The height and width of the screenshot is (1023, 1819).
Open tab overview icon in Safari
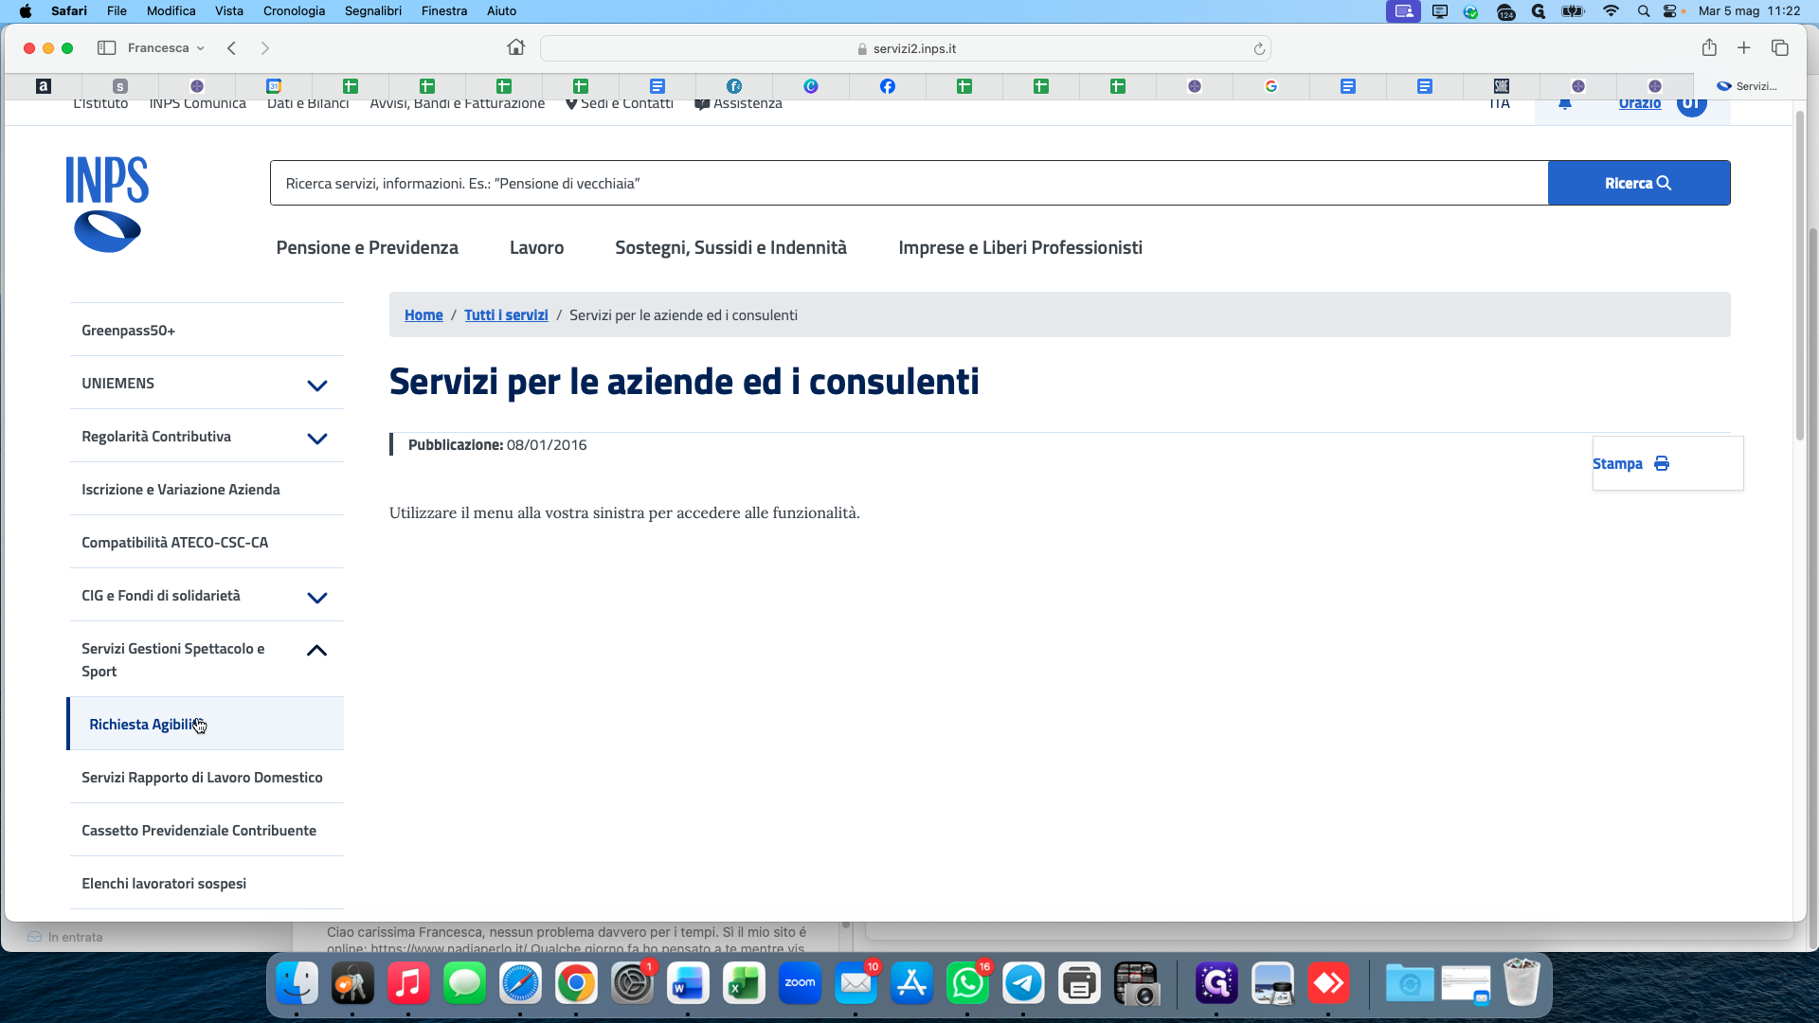1780,47
